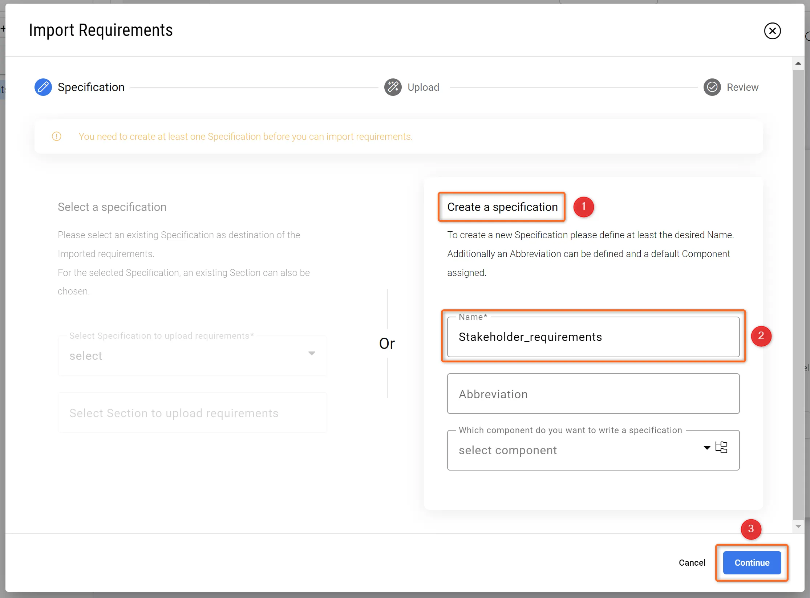The width and height of the screenshot is (810, 598).
Task: Click the scrollbar up arrow
Action: click(798, 64)
